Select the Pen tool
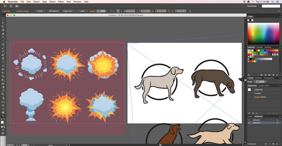 [3, 34]
